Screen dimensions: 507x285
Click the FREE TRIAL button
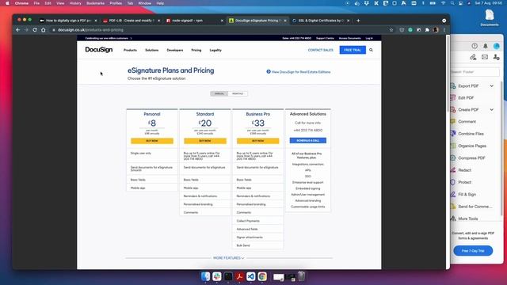click(353, 50)
